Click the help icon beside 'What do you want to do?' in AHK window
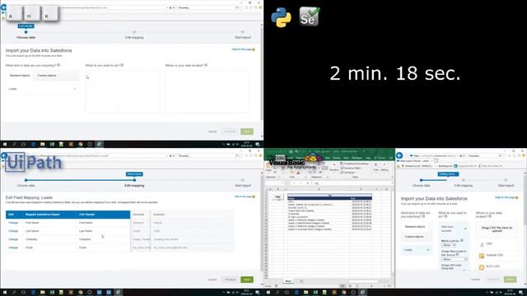The image size is (527, 296). 122,65
